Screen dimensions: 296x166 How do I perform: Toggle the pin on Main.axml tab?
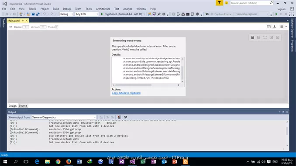point(23,20)
